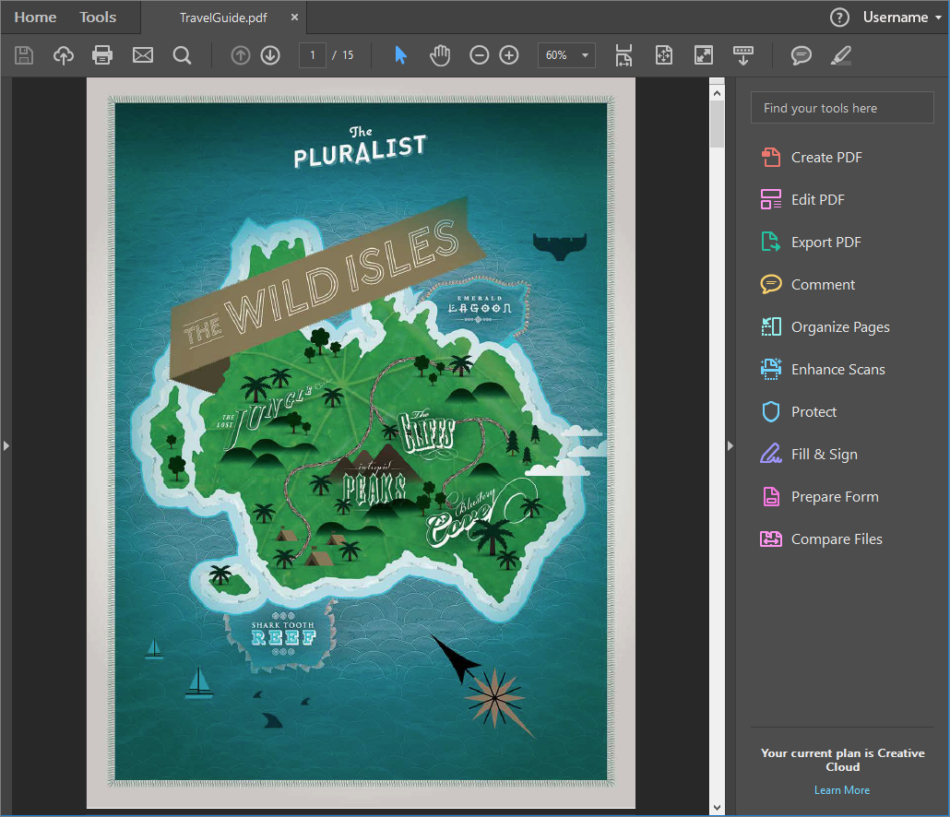The height and width of the screenshot is (817, 950).
Task: Click the zoom out minus icon
Action: (479, 55)
